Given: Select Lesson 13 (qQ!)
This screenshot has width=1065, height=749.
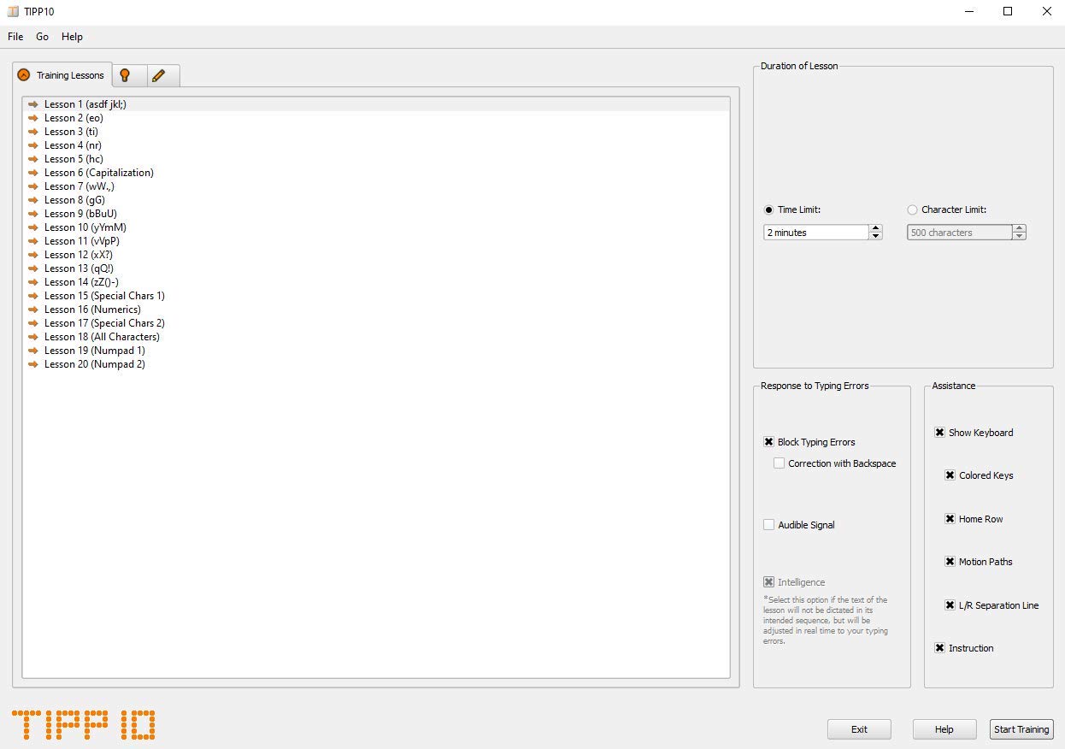Looking at the screenshot, I should click(x=376, y=268).
